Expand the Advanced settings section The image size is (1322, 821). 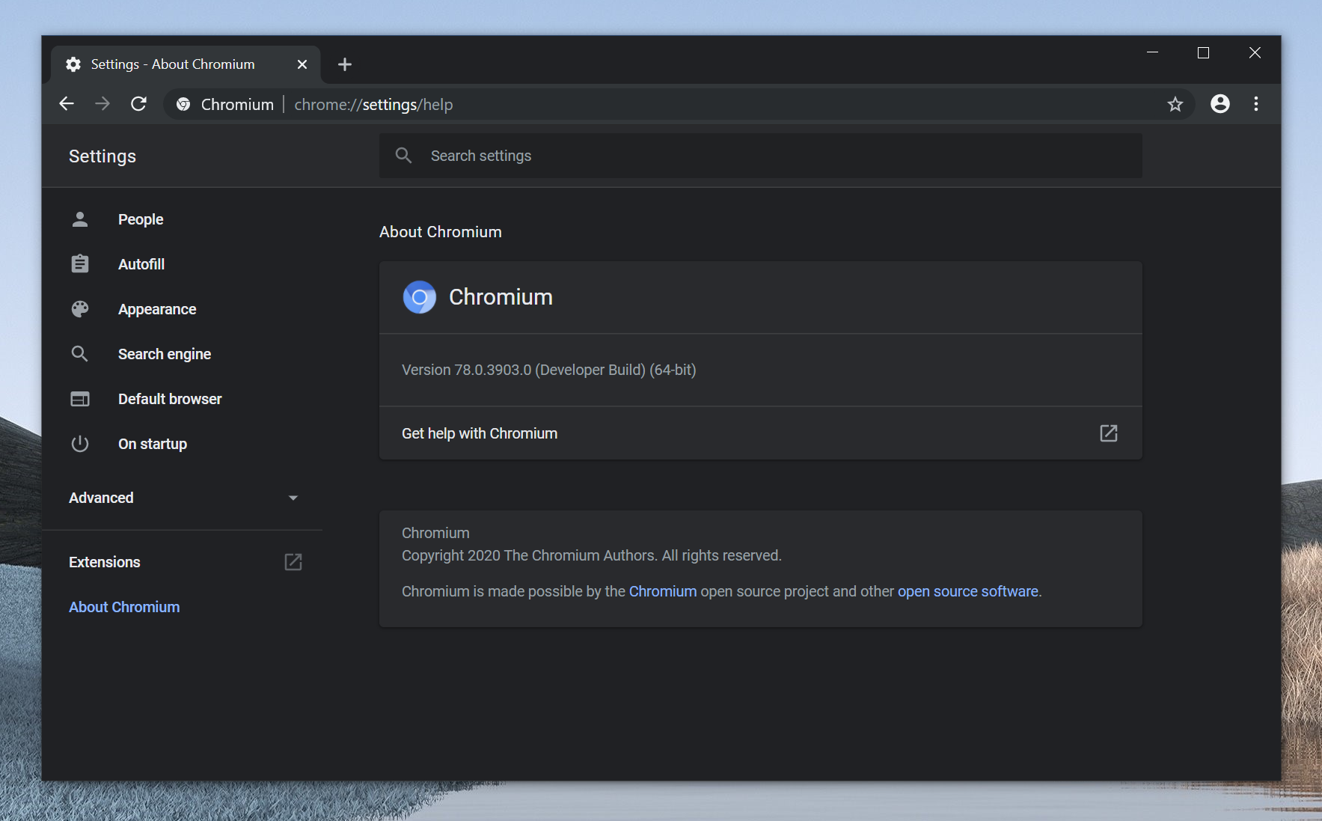click(102, 498)
